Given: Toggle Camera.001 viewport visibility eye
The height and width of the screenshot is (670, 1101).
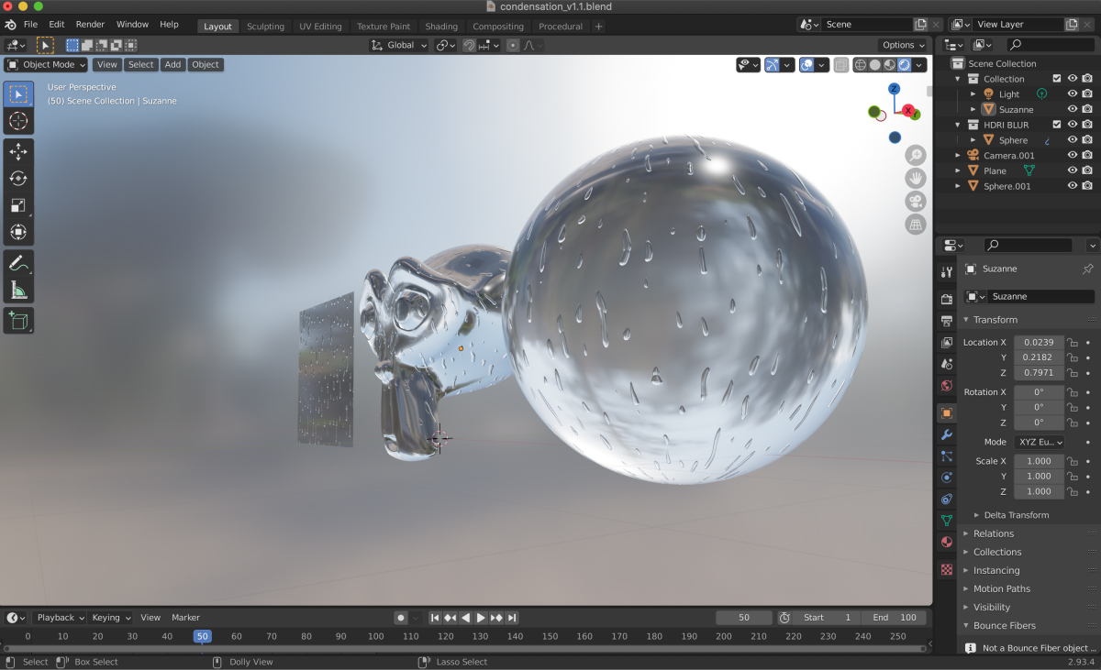Looking at the screenshot, I should pyautogui.click(x=1072, y=155).
